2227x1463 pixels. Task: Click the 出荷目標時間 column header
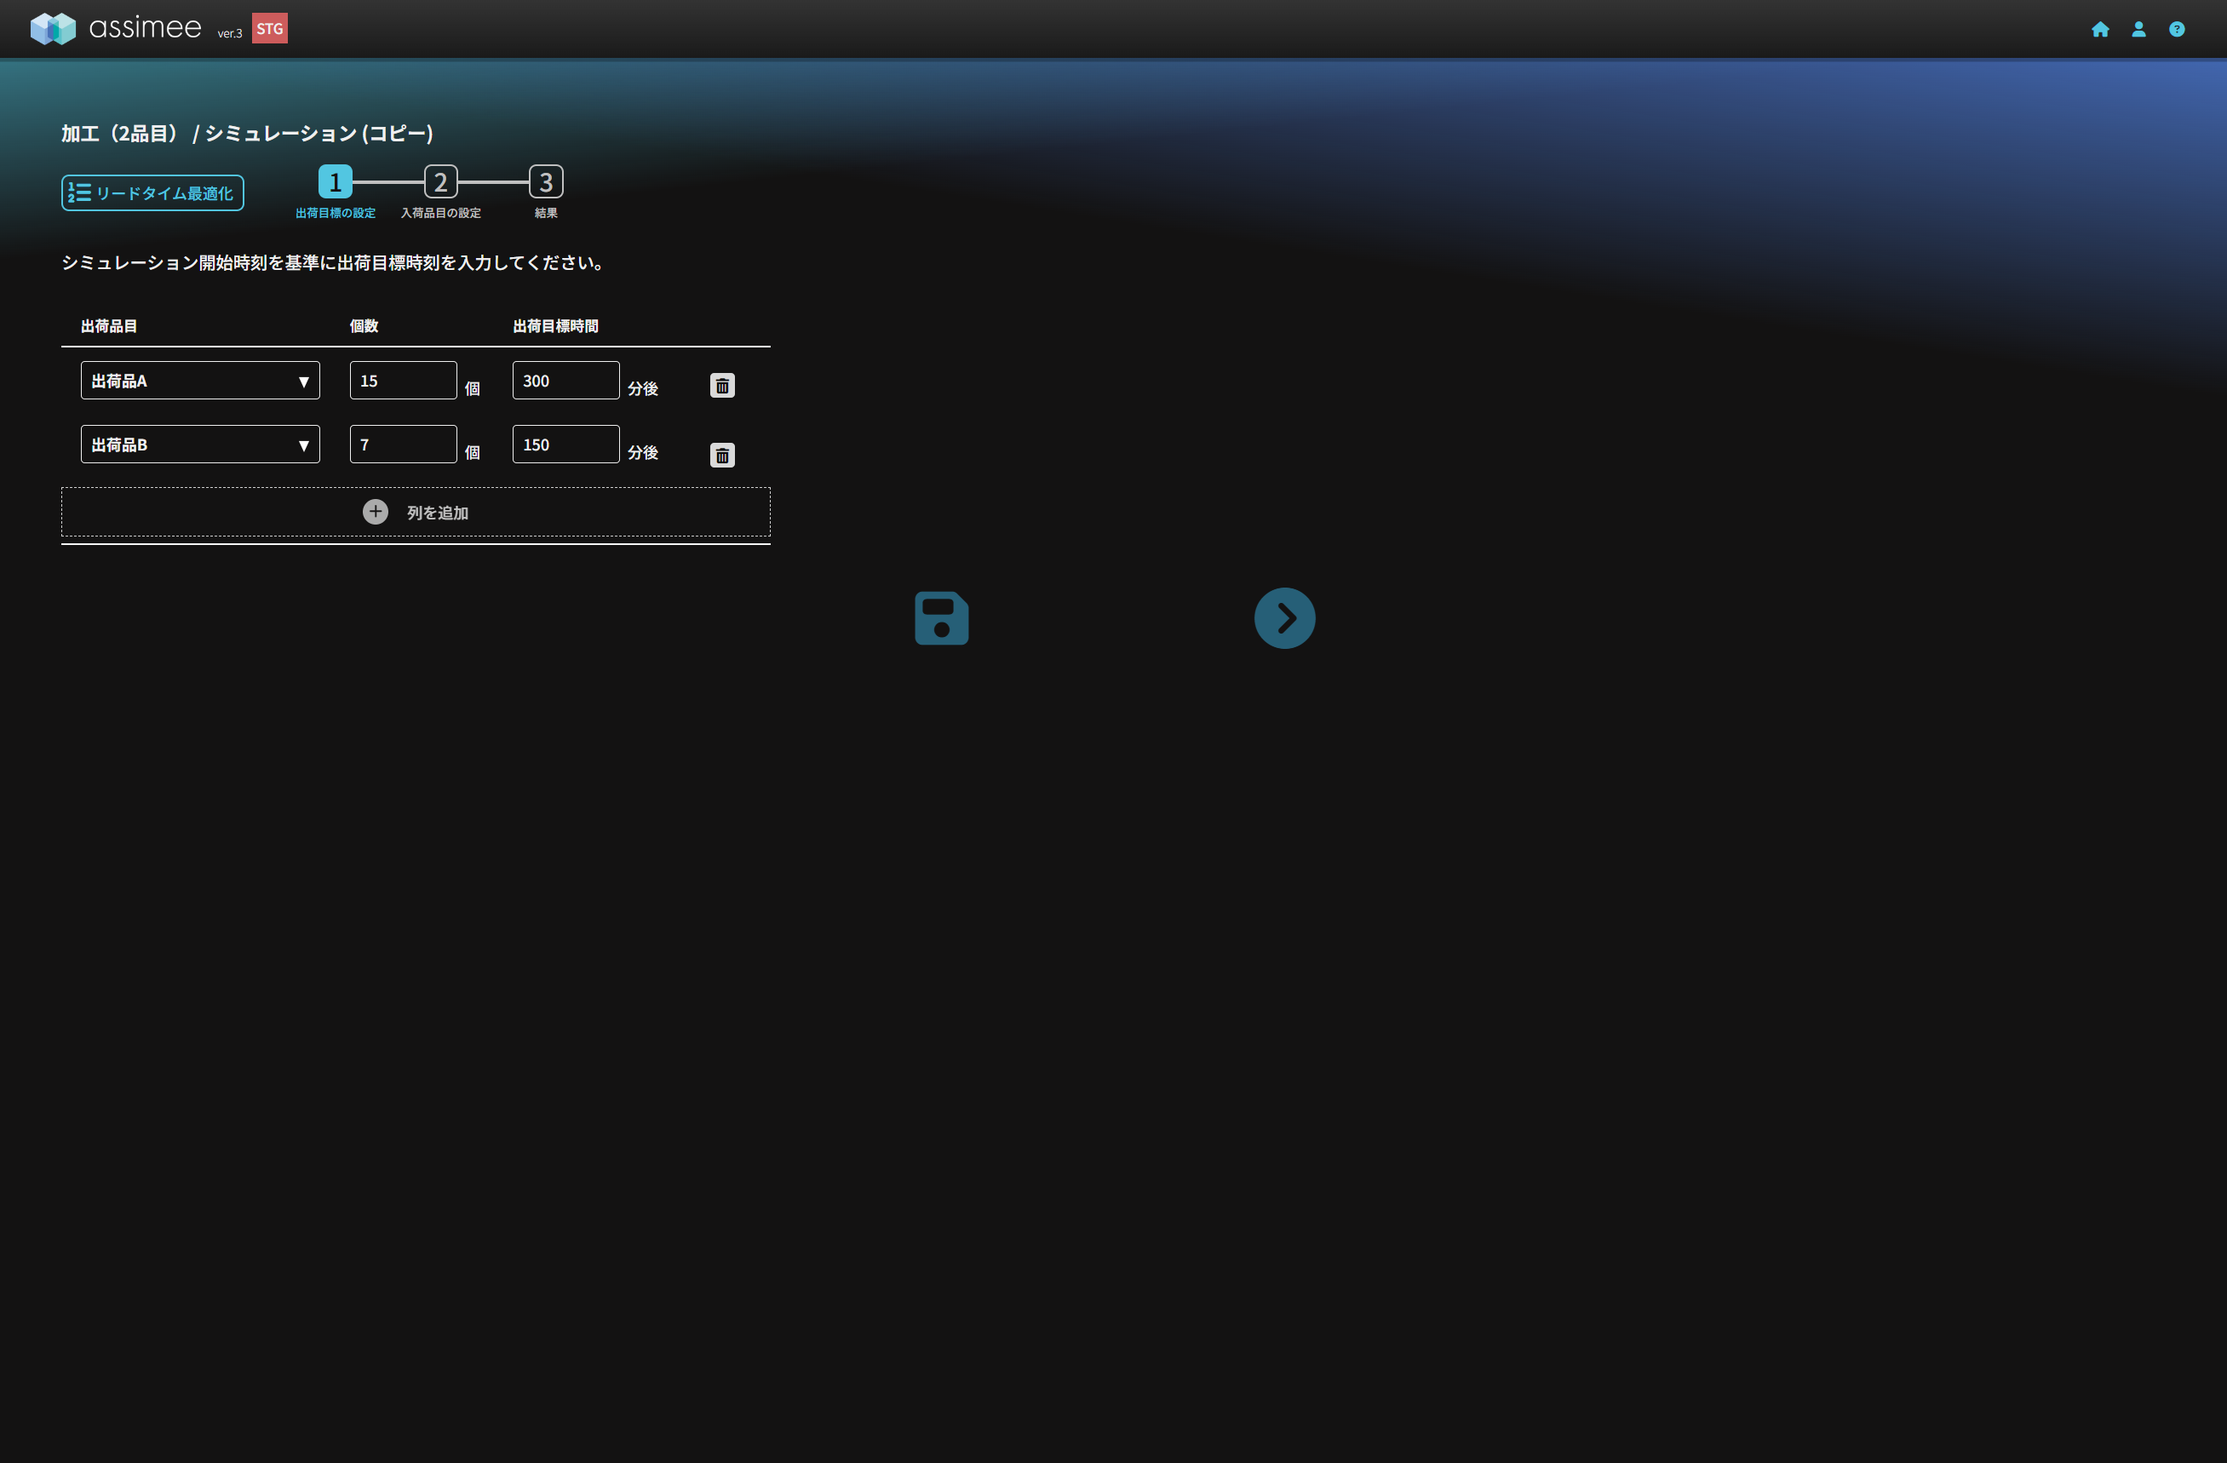[556, 325]
